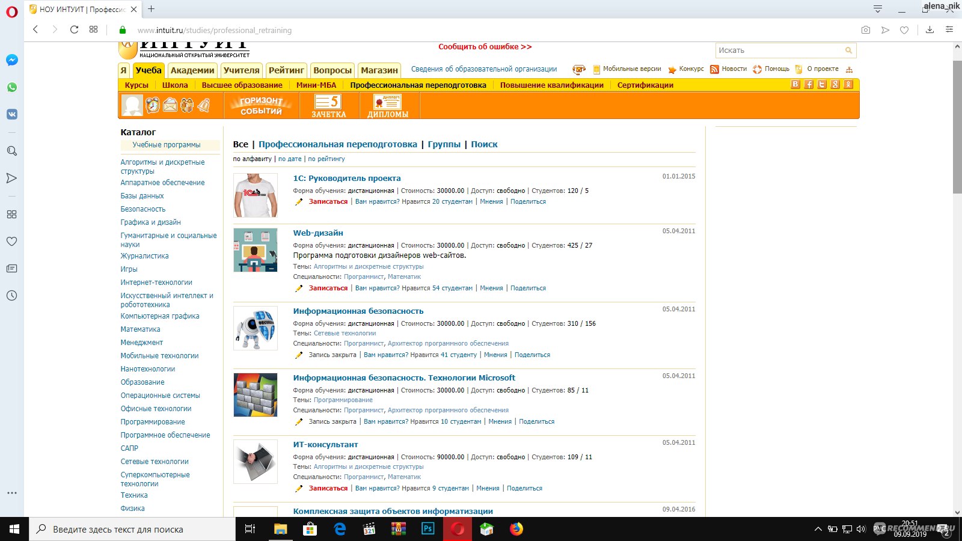This screenshot has width=962, height=541.
Task: Open the 1С: Руководитель проекта course
Action: (347, 178)
